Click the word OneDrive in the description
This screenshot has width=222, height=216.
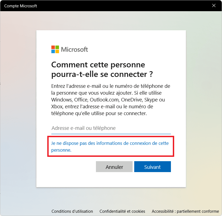click(132, 100)
